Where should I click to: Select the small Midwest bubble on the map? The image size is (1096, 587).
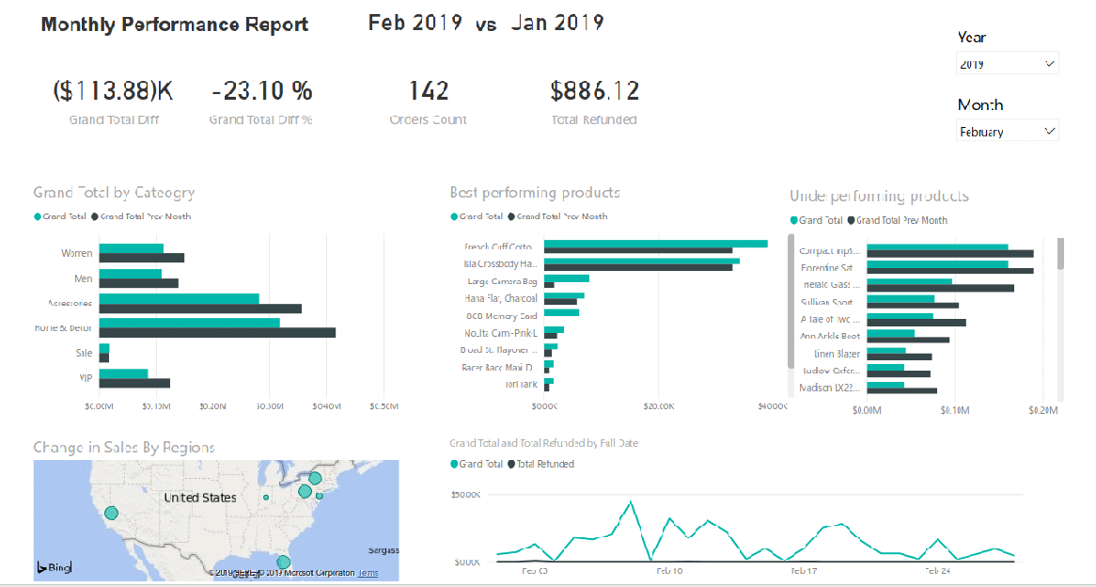pos(266,498)
